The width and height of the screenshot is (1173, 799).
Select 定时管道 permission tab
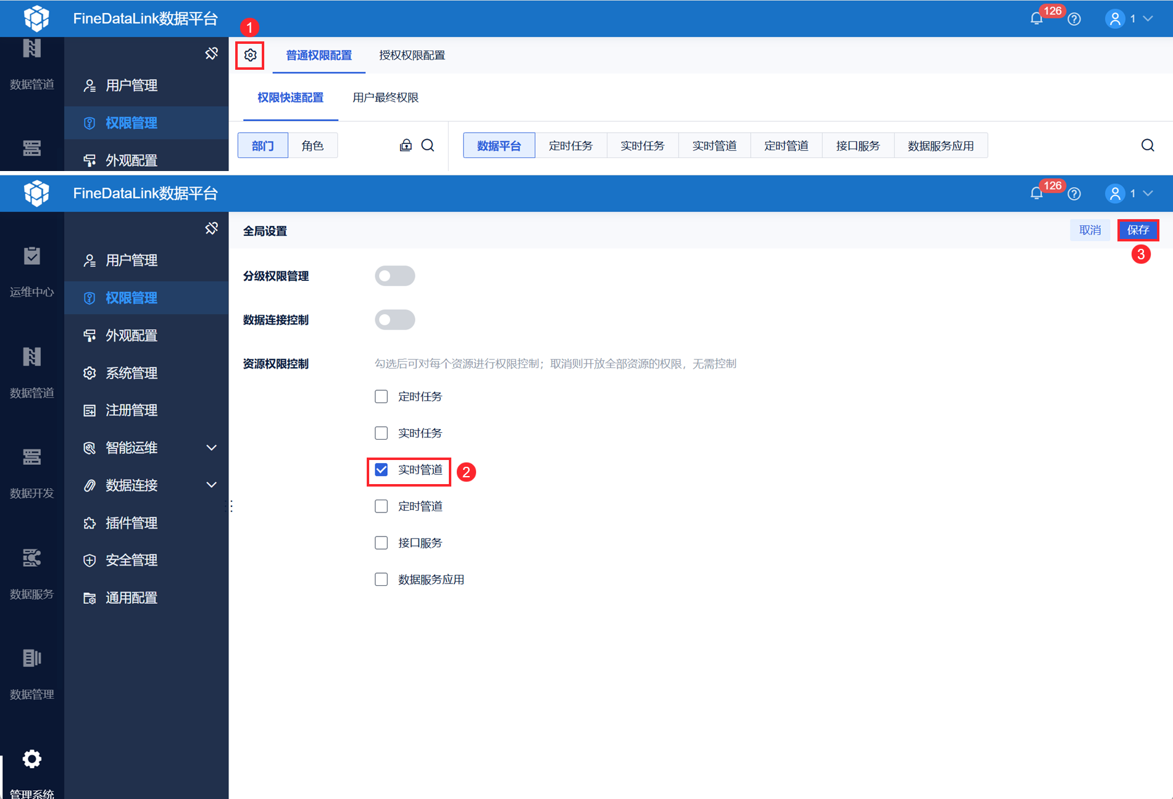tap(787, 146)
